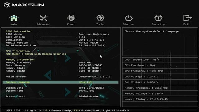The height and width of the screenshot is (112, 199).
Task: Switch to the Power tab label
Action: pyautogui.click(x=71, y=24)
